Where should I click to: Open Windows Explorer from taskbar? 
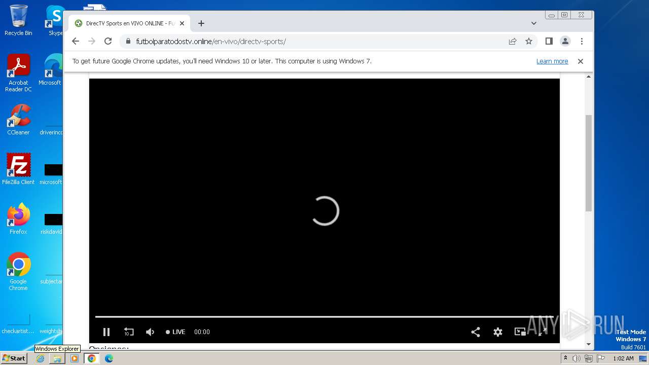tap(57, 358)
